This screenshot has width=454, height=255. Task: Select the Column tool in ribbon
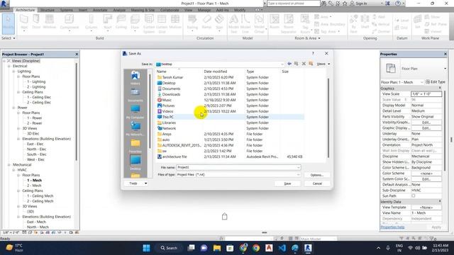click(x=92, y=23)
